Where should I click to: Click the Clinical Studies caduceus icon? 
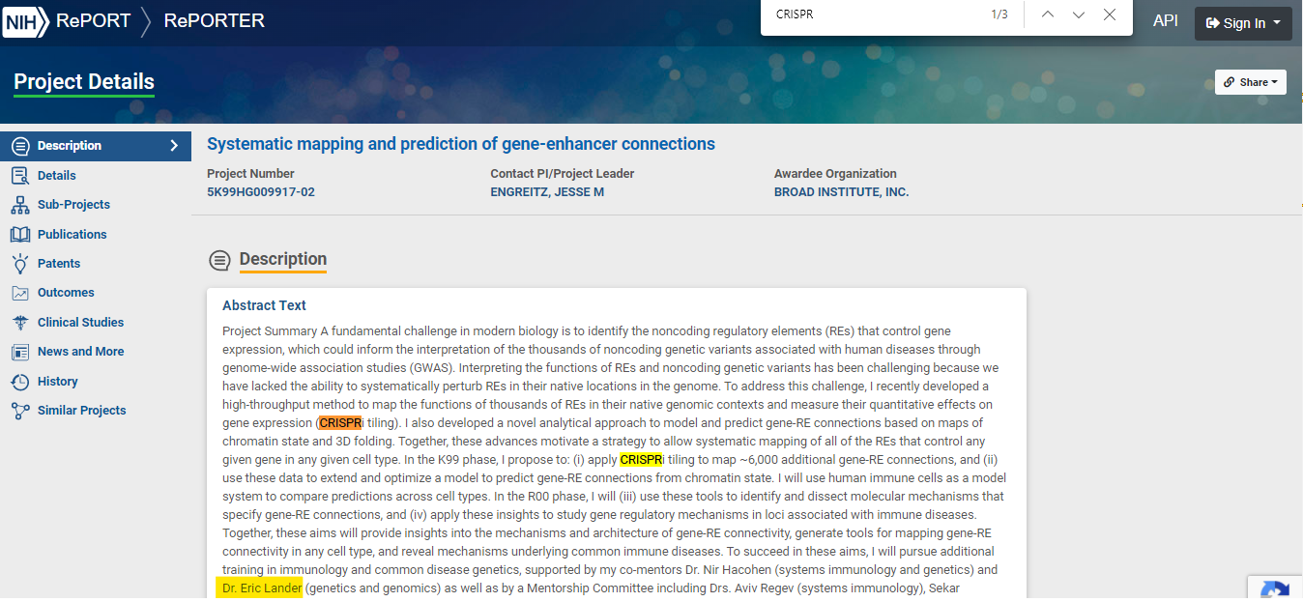20,323
